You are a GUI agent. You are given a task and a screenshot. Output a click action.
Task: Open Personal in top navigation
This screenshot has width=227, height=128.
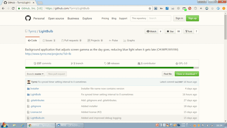(39, 19)
